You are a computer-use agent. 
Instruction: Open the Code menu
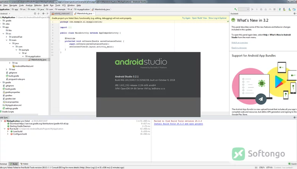22,5
